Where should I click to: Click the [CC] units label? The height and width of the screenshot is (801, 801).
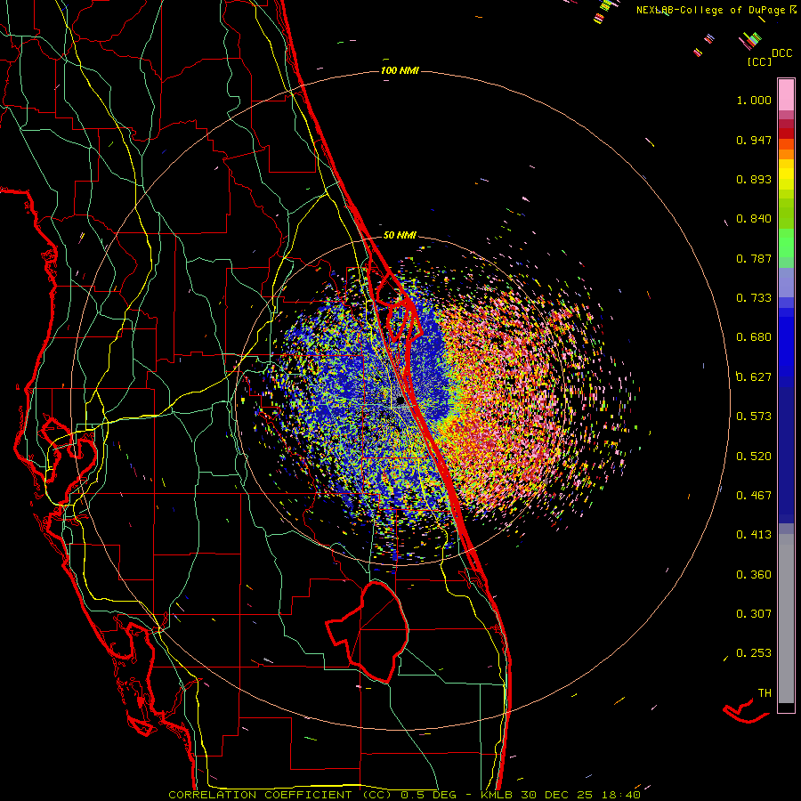click(x=760, y=61)
